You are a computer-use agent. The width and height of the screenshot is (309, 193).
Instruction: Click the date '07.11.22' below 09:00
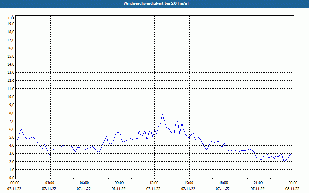click(119, 189)
